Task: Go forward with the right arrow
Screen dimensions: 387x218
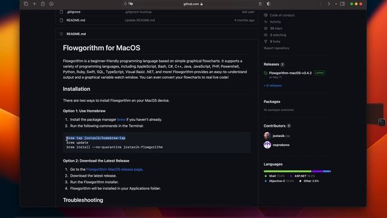Action: [329, 4]
